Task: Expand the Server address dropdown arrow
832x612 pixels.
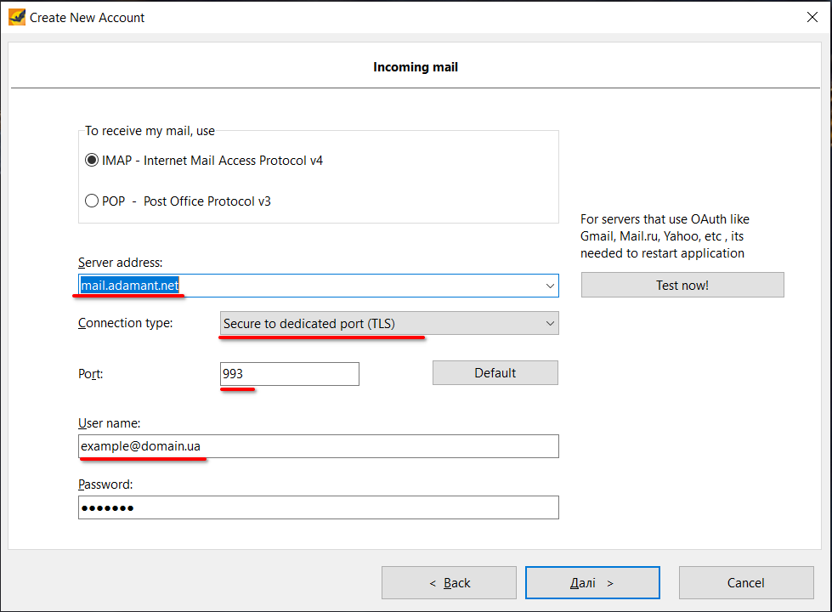Action: [x=550, y=286]
